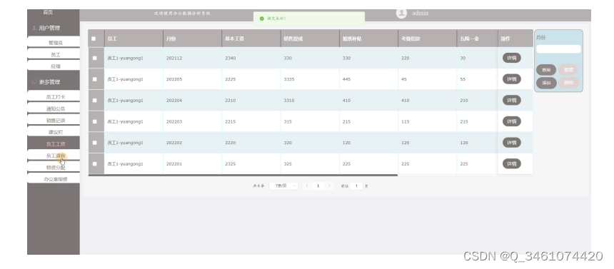Viewport: 614px width, 269px height.
Task: Open 详情 for the 202202 row
Action: pyautogui.click(x=511, y=143)
